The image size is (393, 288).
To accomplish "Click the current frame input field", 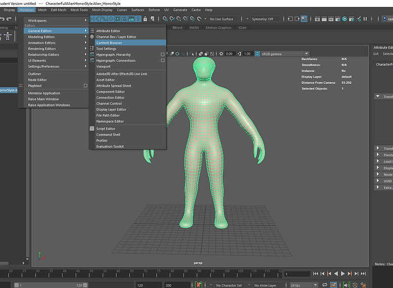I will click(297, 274).
